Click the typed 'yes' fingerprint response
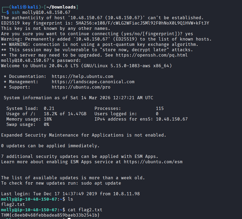The image size is (242, 219). coord(189,34)
